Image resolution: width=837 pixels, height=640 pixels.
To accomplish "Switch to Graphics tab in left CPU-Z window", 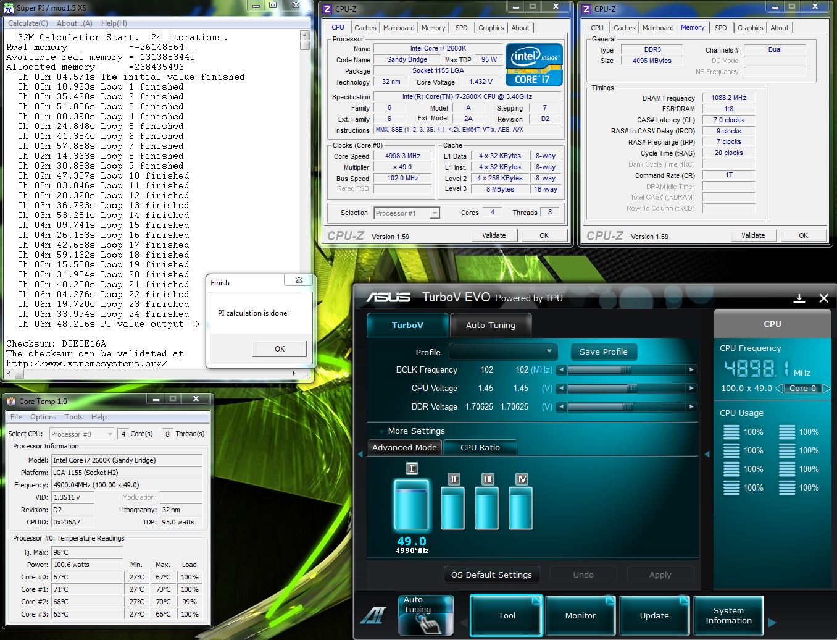I will (491, 28).
